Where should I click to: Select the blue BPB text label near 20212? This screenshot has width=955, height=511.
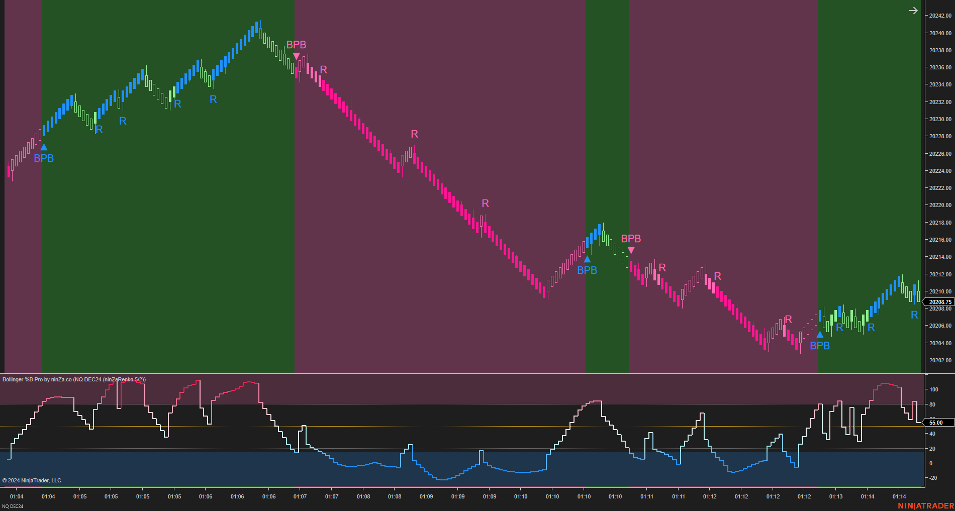[587, 270]
